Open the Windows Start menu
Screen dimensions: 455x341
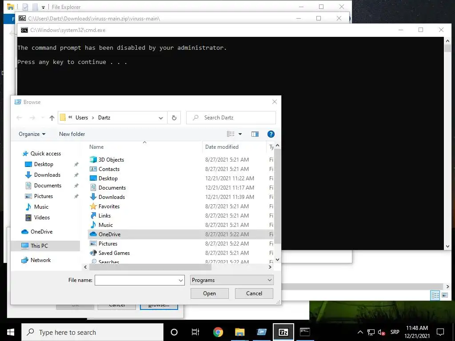point(11,332)
